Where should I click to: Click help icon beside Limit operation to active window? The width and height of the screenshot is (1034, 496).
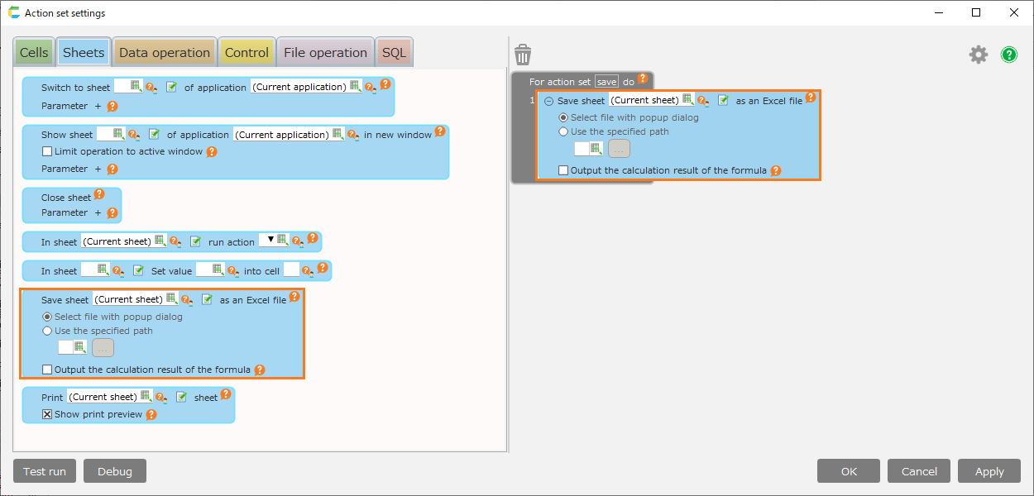(212, 152)
